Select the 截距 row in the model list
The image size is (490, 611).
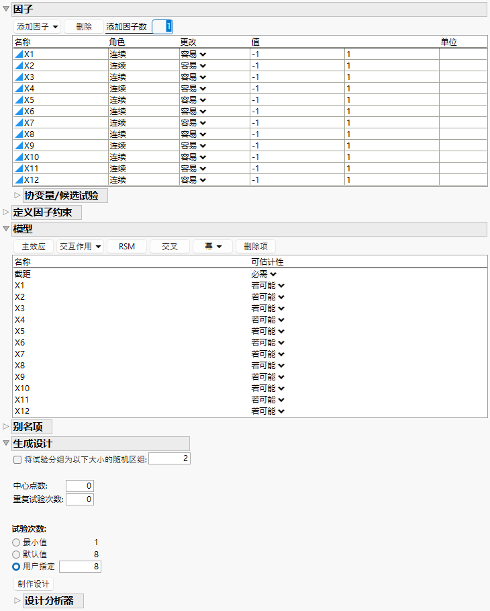coord(250,274)
